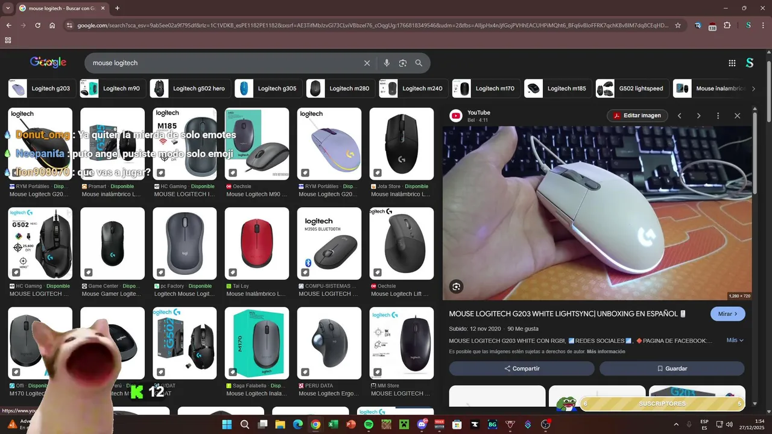The width and height of the screenshot is (772, 434).
Task: Go to Google homepage via logo
Action: [48, 62]
